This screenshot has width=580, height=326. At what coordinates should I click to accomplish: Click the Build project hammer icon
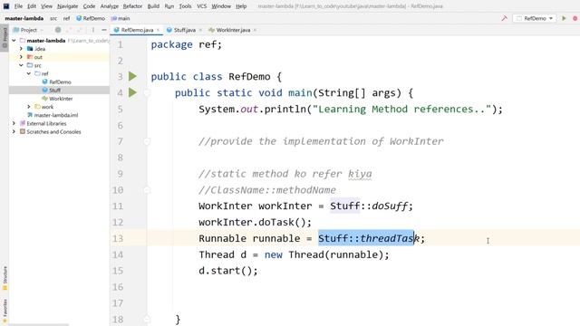(x=504, y=18)
